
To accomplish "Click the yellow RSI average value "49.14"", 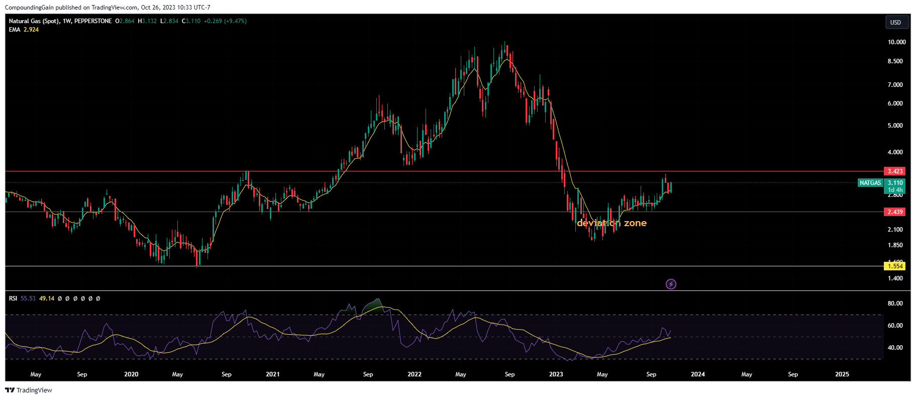I will (x=47, y=298).
